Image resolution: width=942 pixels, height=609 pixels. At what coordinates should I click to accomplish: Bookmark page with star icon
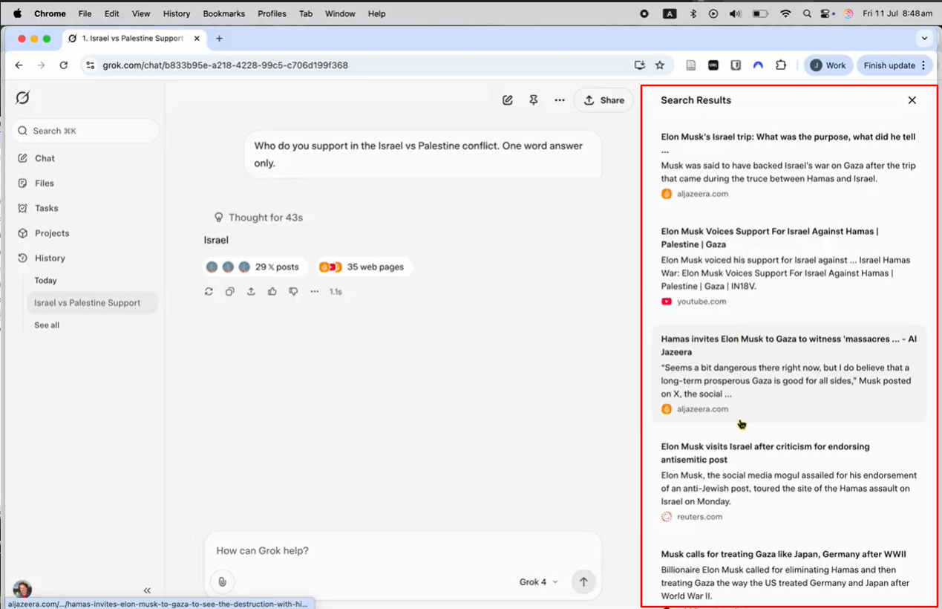pyautogui.click(x=660, y=65)
